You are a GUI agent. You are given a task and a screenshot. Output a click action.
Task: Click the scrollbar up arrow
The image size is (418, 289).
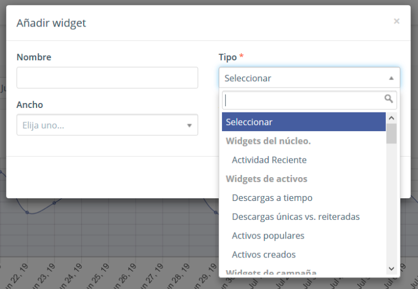(391, 118)
